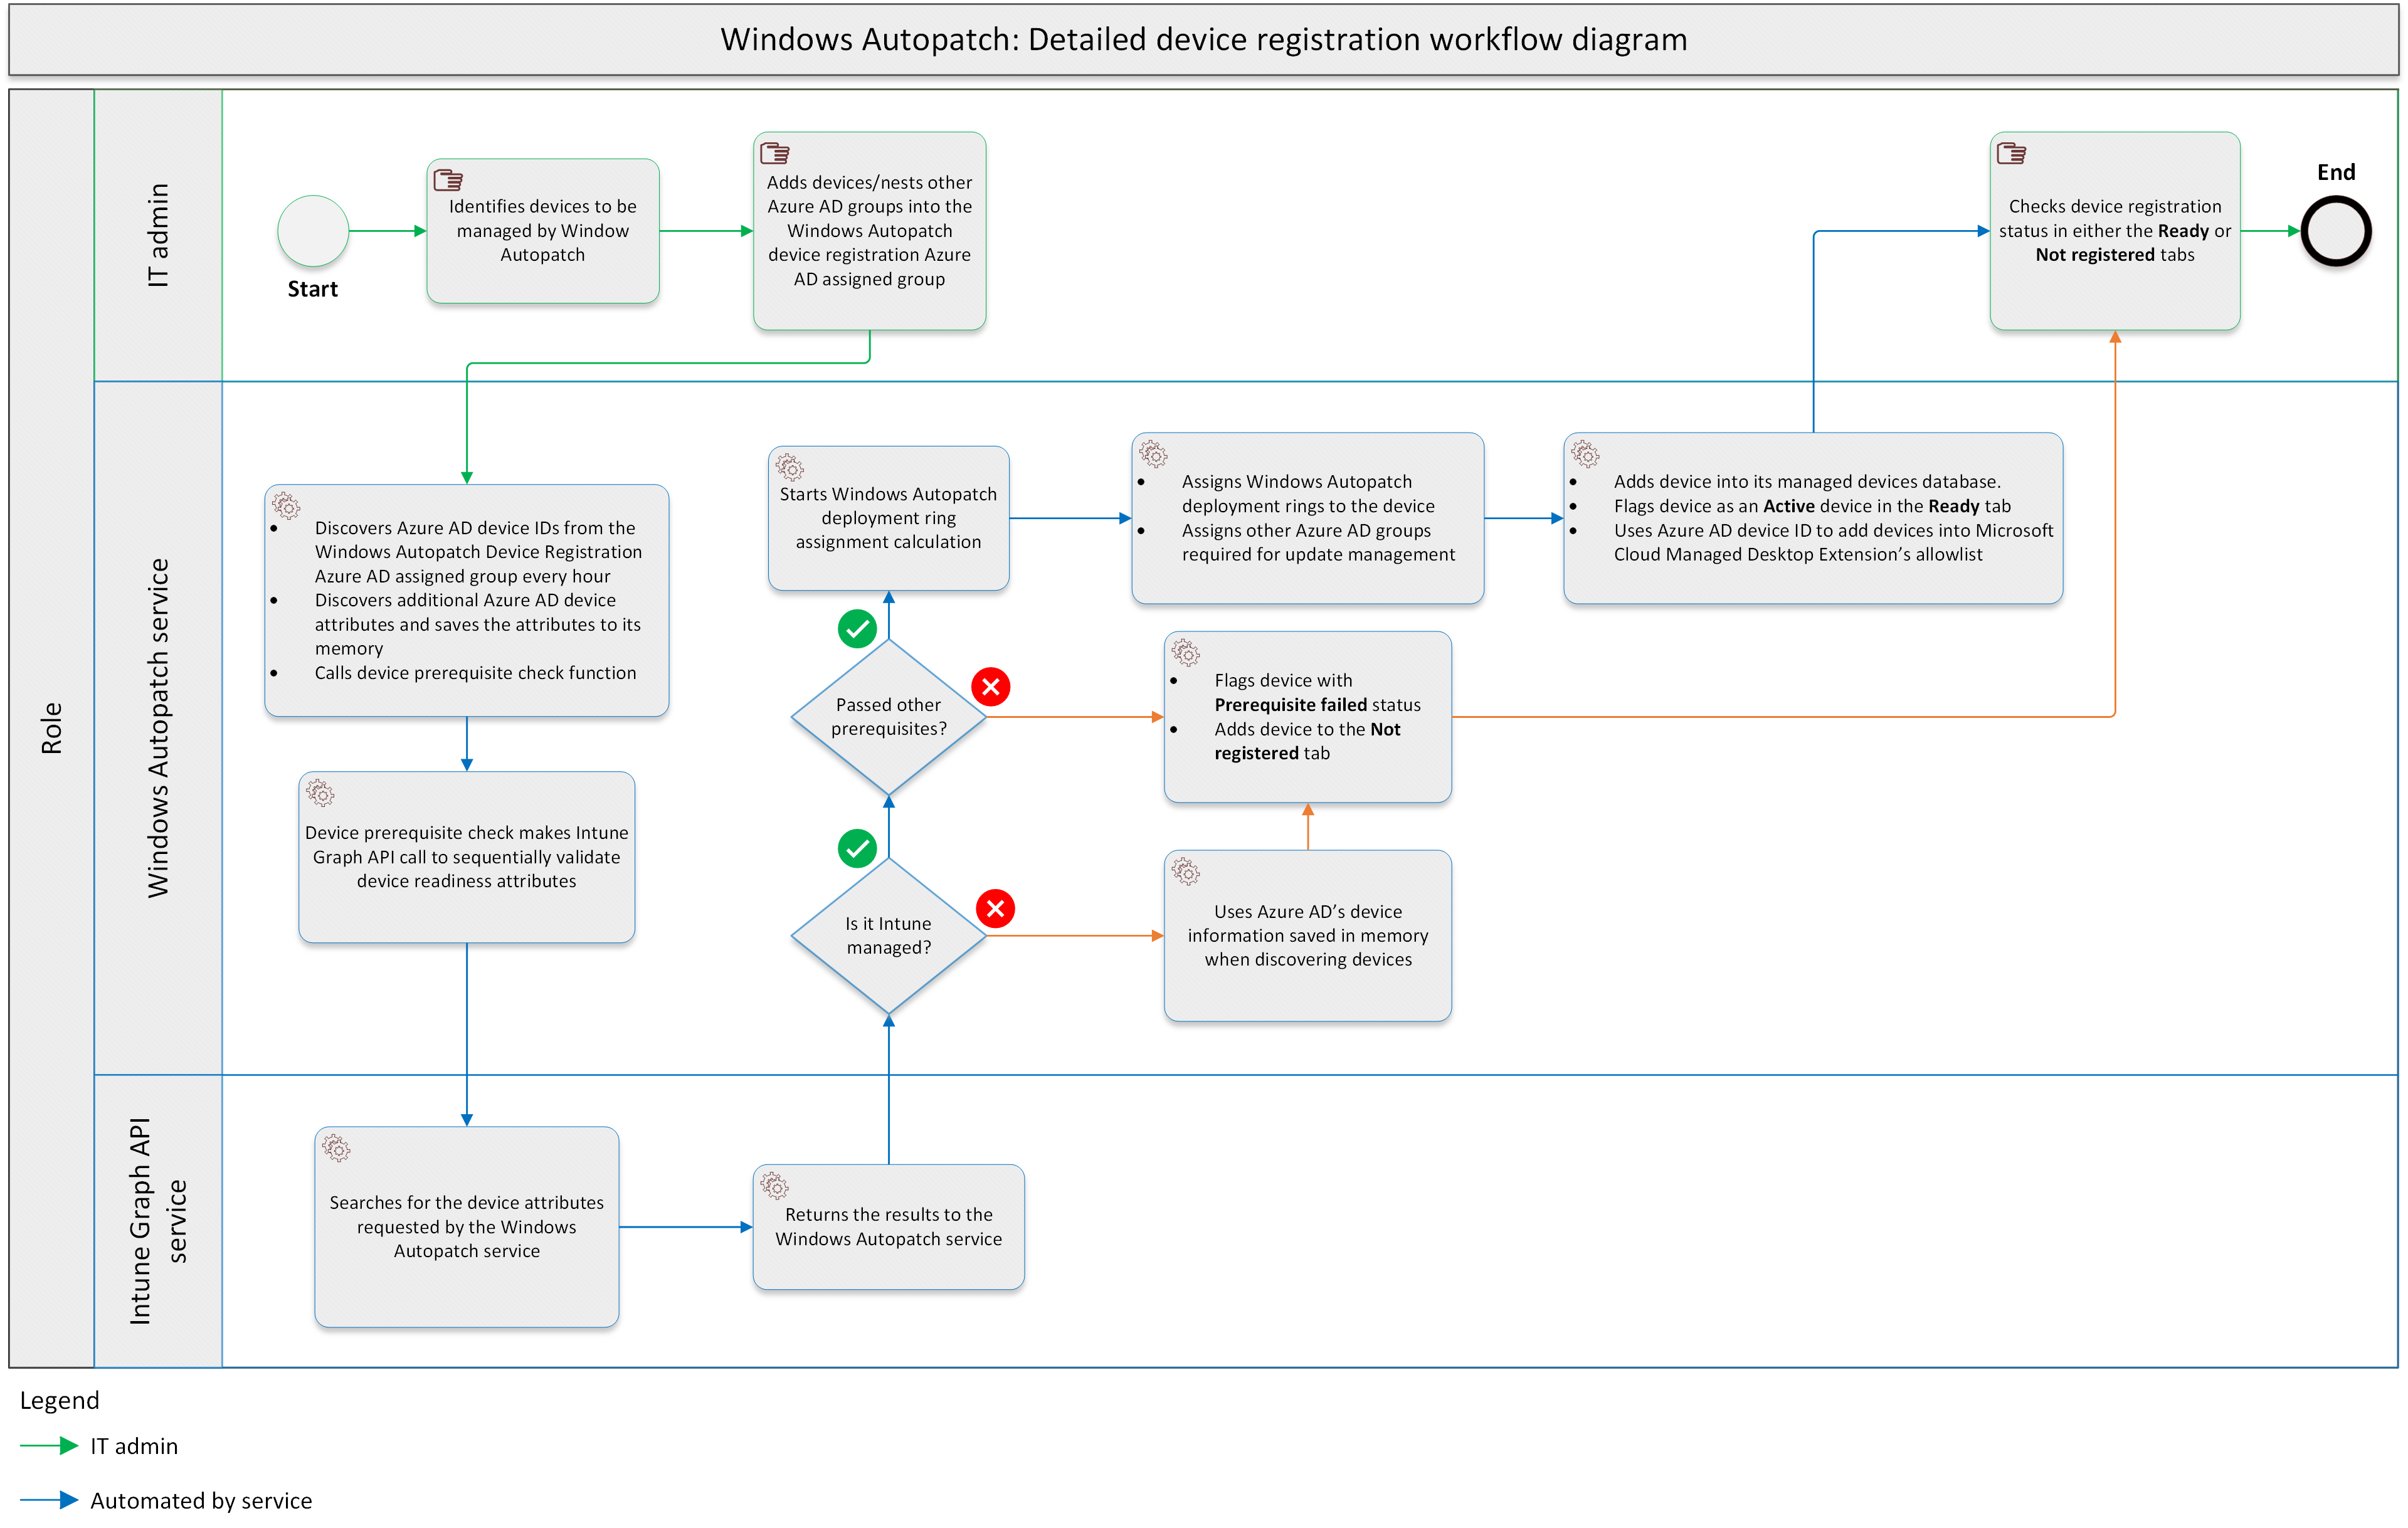Select the Is it Intune managed decision diamond
The image size is (2408, 1528).
point(888,936)
